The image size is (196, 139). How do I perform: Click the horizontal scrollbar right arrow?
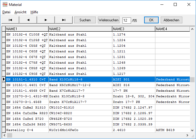(187, 135)
